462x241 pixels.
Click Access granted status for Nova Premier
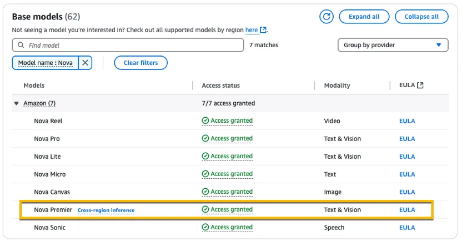[227, 209]
